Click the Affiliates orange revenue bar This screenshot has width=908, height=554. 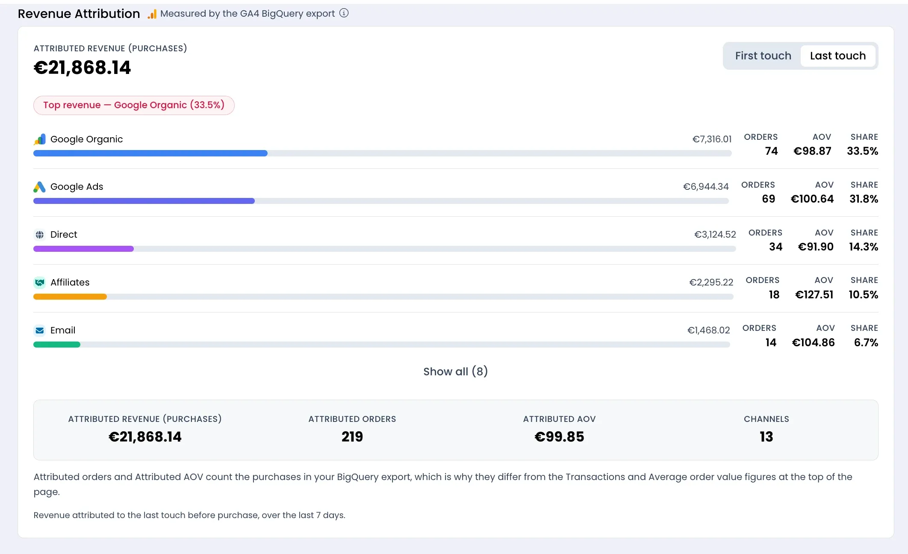click(70, 297)
